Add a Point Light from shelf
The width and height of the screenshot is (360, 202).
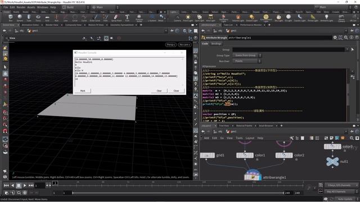pos(188,17)
